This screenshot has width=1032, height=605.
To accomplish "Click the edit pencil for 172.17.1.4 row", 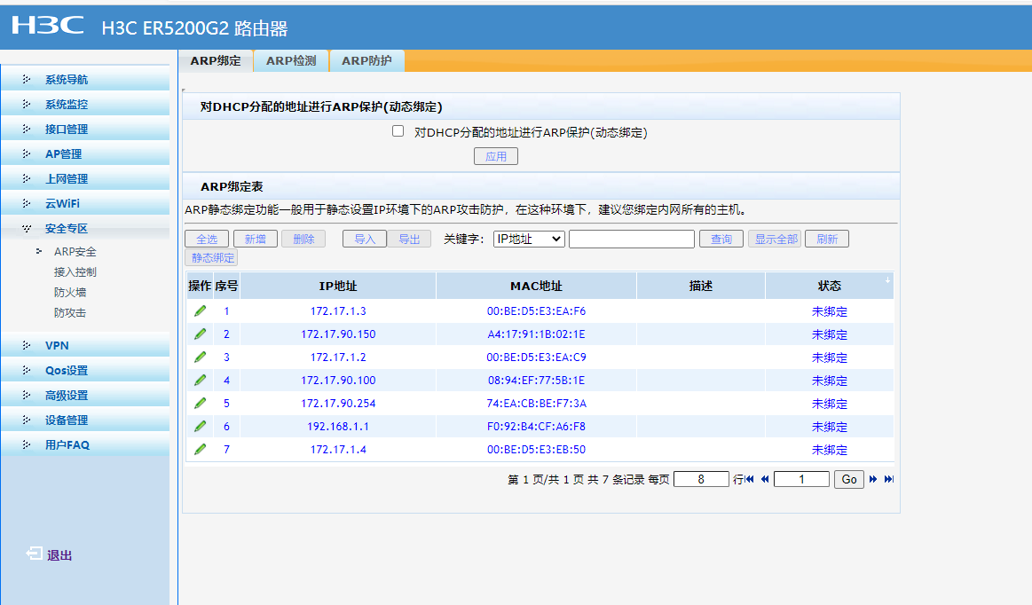I will click(x=200, y=449).
